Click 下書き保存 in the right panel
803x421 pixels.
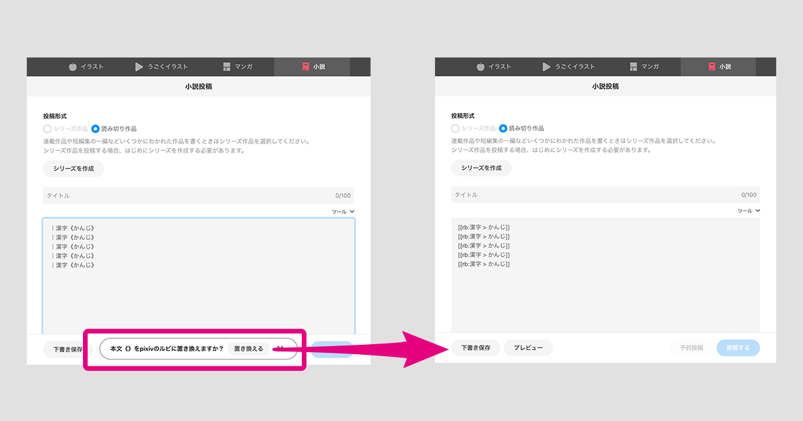click(x=476, y=348)
